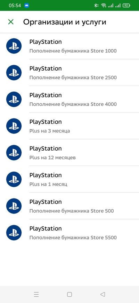The height and width of the screenshot is (303, 139).
Task: Choose Пополнение бумажника Store 5500 entry
Action: pyautogui.click(x=69, y=233)
